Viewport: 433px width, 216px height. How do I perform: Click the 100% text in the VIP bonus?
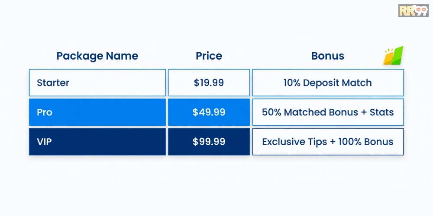click(x=350, y=142)
